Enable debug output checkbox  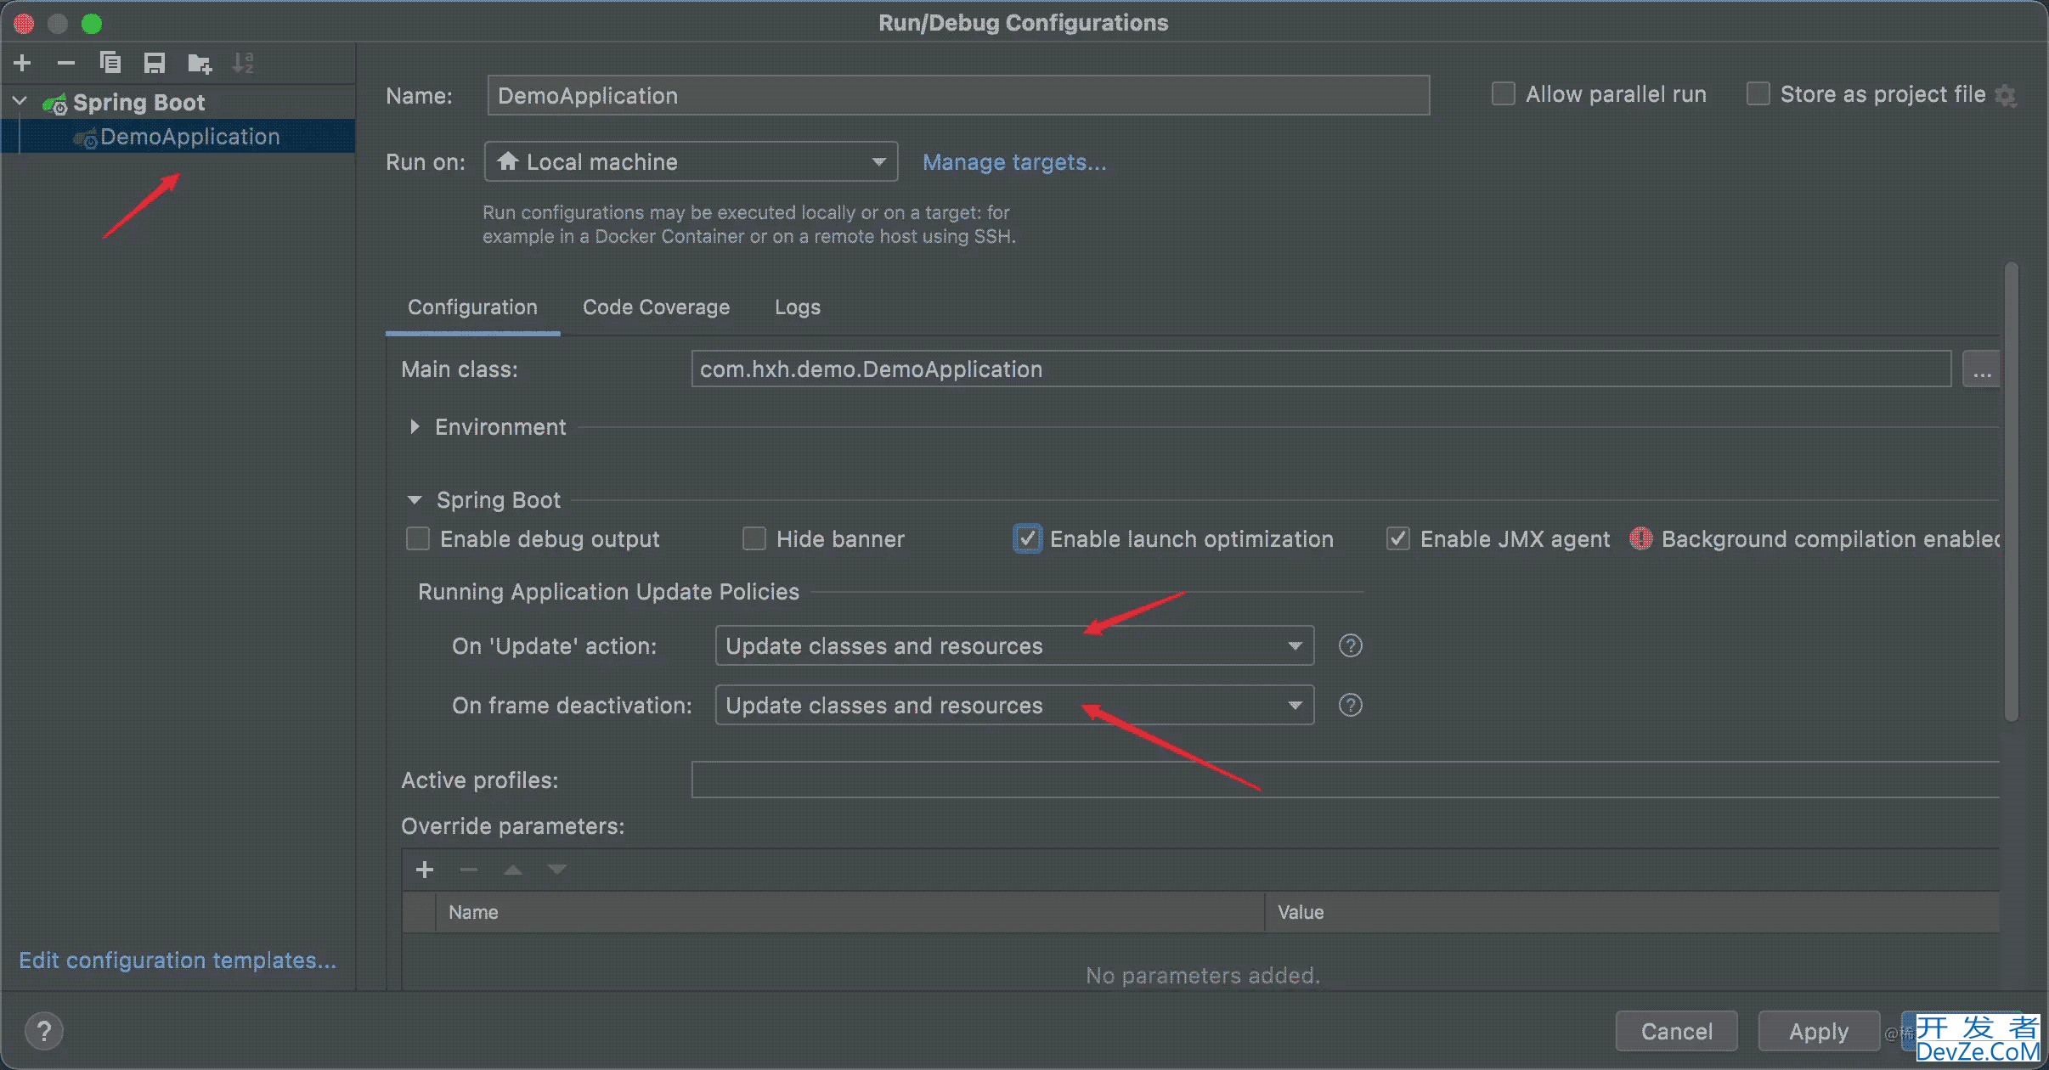pyautogui.click(x=418, y=539)
